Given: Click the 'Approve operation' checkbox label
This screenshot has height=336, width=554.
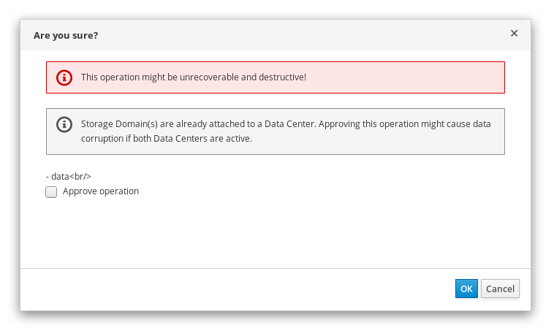Looking at the screenshot, I should click(x=101, y=191).
